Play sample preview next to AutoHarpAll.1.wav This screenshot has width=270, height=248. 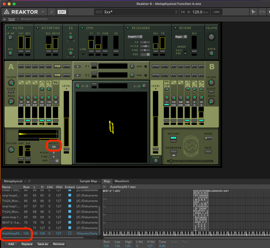click(104, 187)
